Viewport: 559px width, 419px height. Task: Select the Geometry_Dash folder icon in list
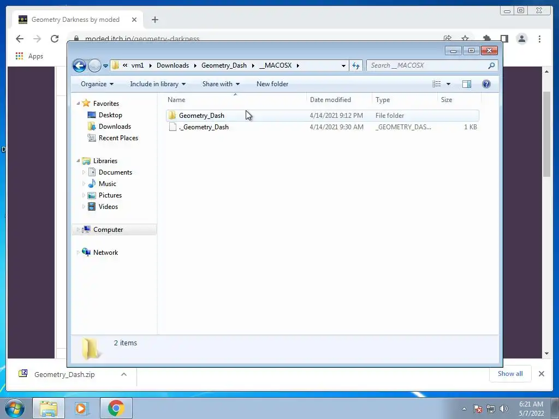172,116
